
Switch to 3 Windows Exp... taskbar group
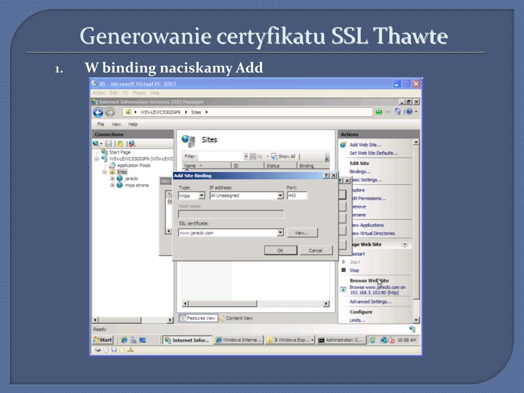[291, 340]
